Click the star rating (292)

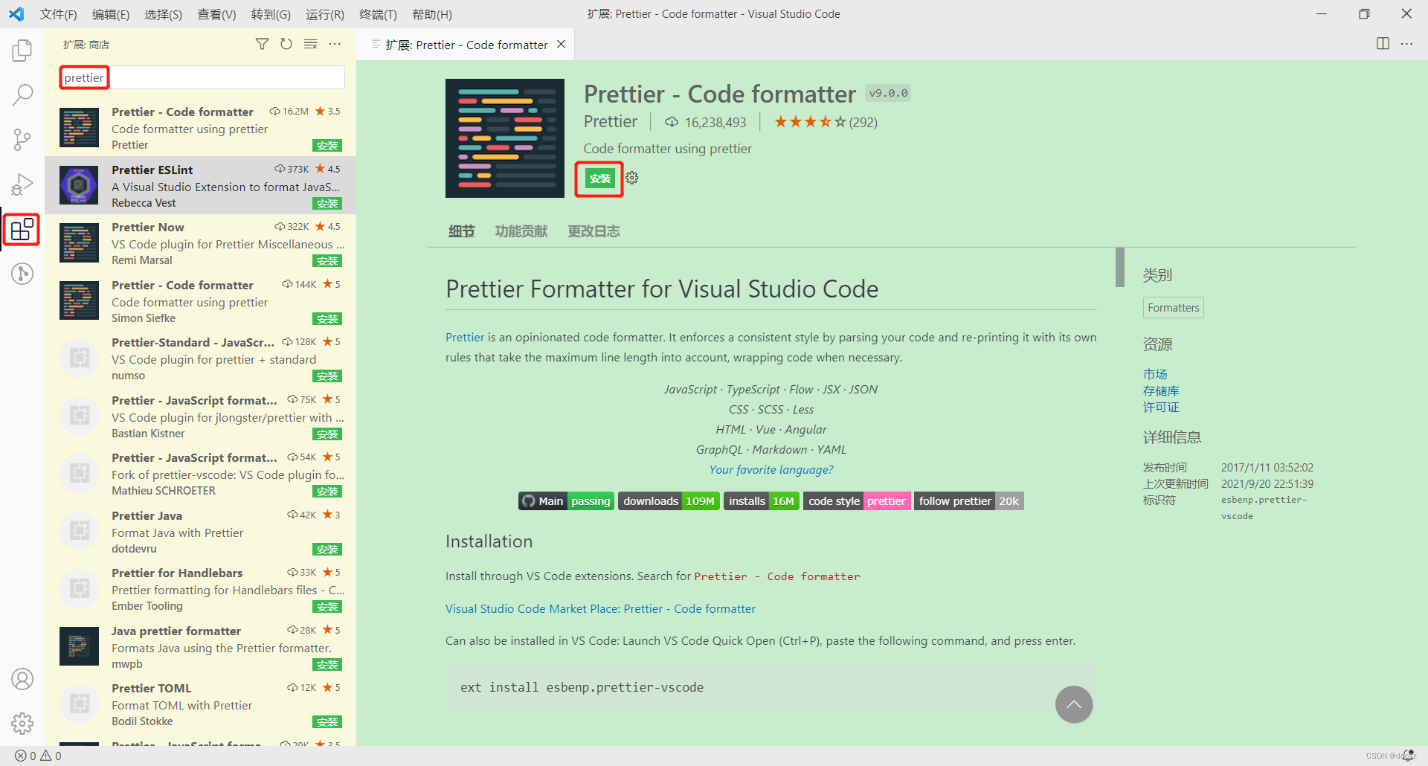coord(826,122)
